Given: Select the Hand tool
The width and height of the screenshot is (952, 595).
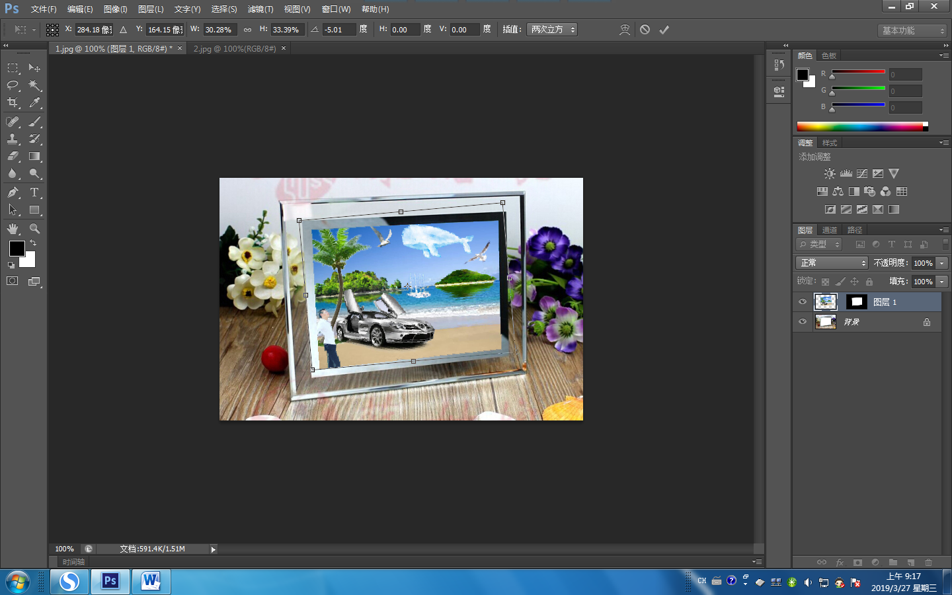Looking at the screenshot, I should coord(13,229).
